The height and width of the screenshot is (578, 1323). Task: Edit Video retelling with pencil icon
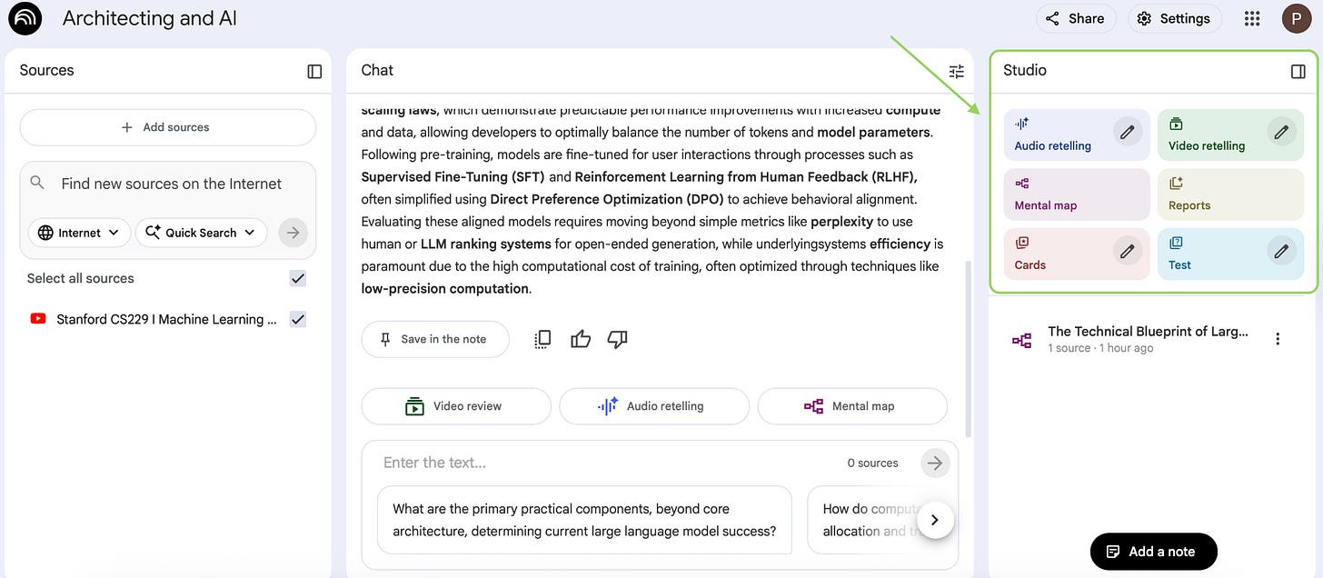pos(1281,133)
